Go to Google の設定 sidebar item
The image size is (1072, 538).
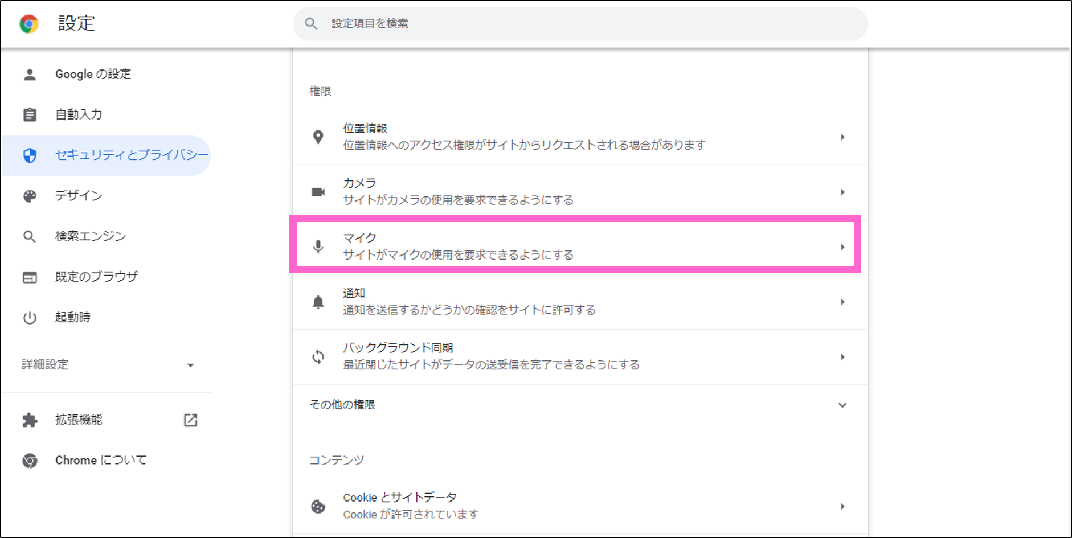pos(93,74)
